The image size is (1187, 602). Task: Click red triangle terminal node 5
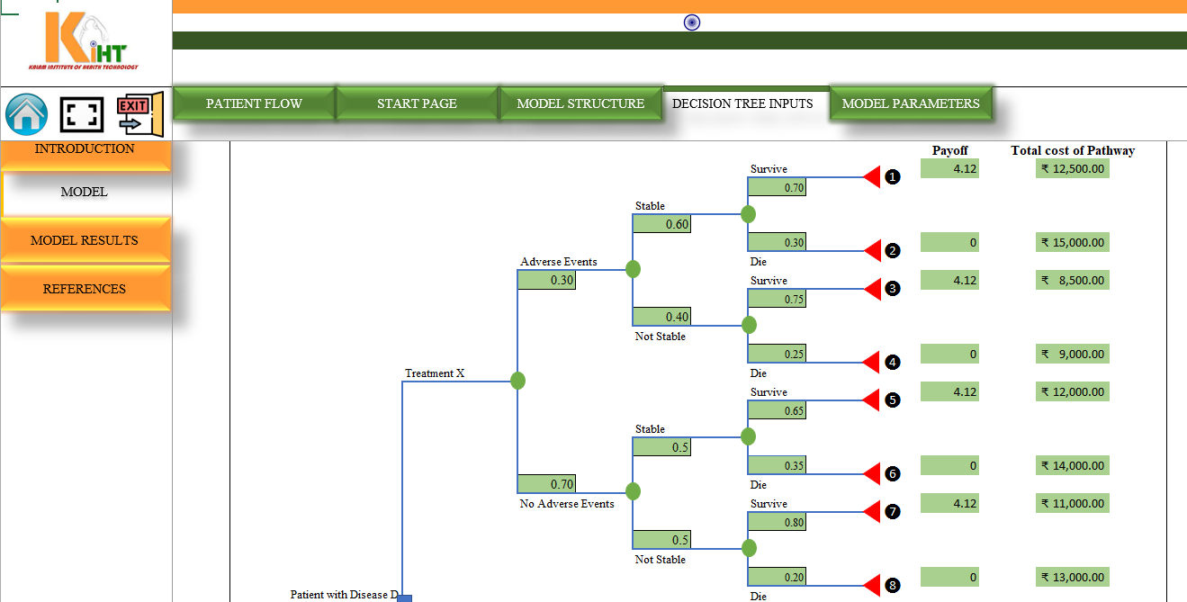870,400
